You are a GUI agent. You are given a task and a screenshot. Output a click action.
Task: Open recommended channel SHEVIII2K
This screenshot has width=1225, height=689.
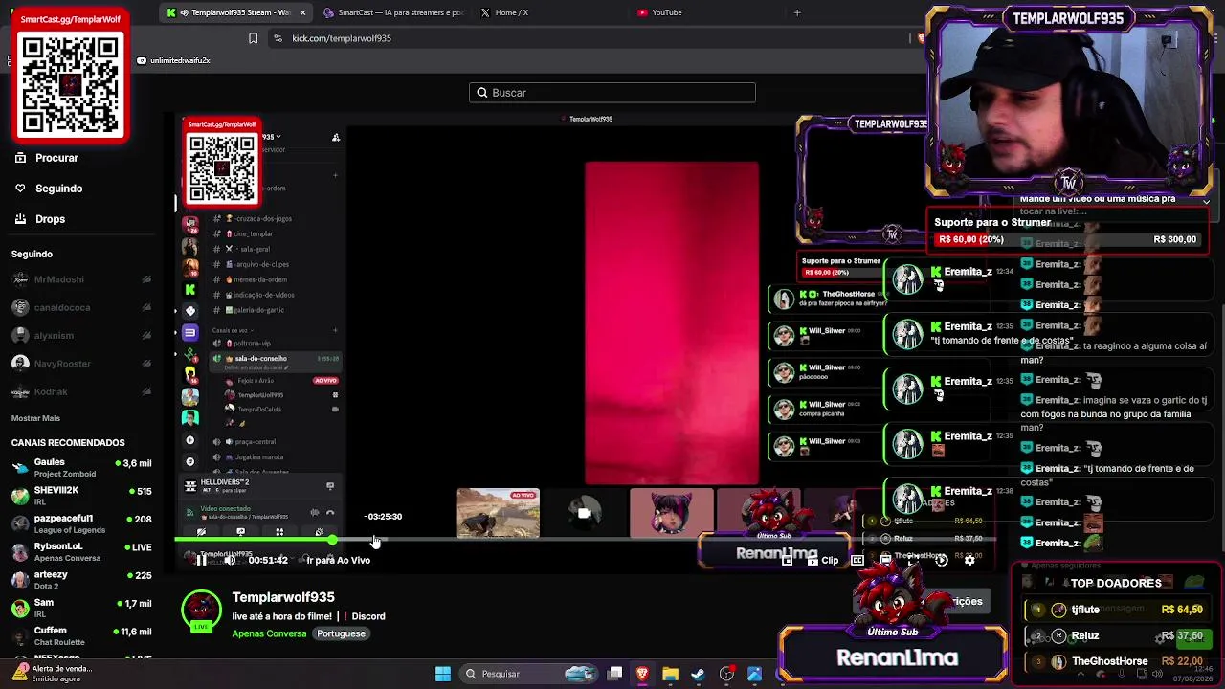pos(81,495)
